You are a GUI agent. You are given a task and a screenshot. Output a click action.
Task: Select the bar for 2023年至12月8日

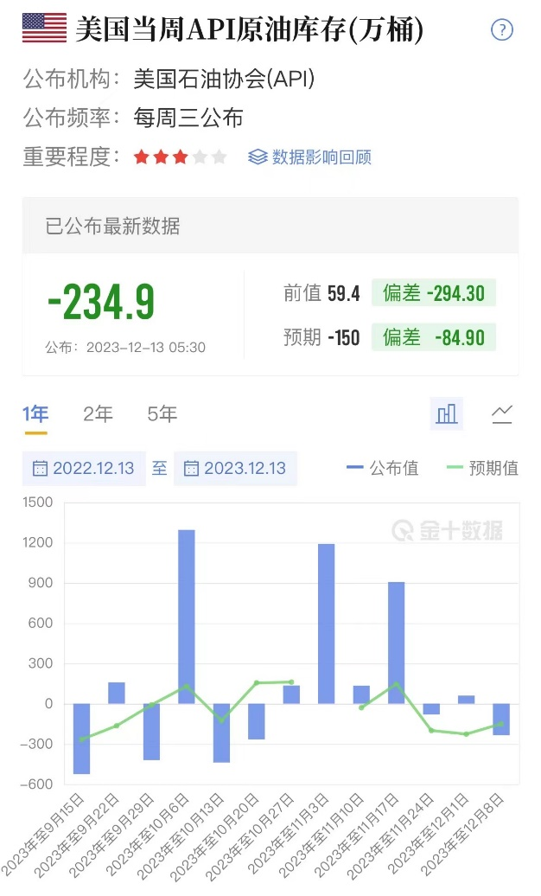tap(501, 720)
